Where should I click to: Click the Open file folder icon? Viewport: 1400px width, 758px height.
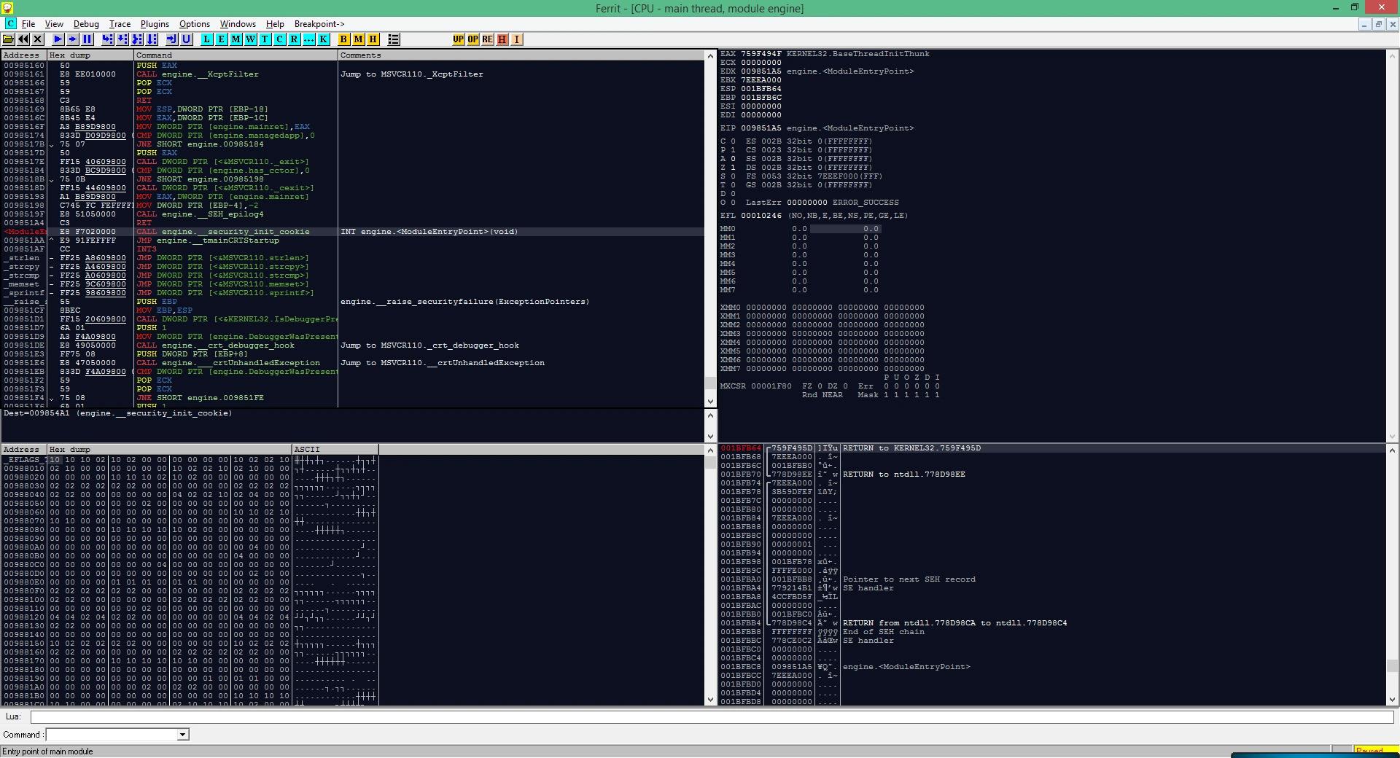[9, 39]
